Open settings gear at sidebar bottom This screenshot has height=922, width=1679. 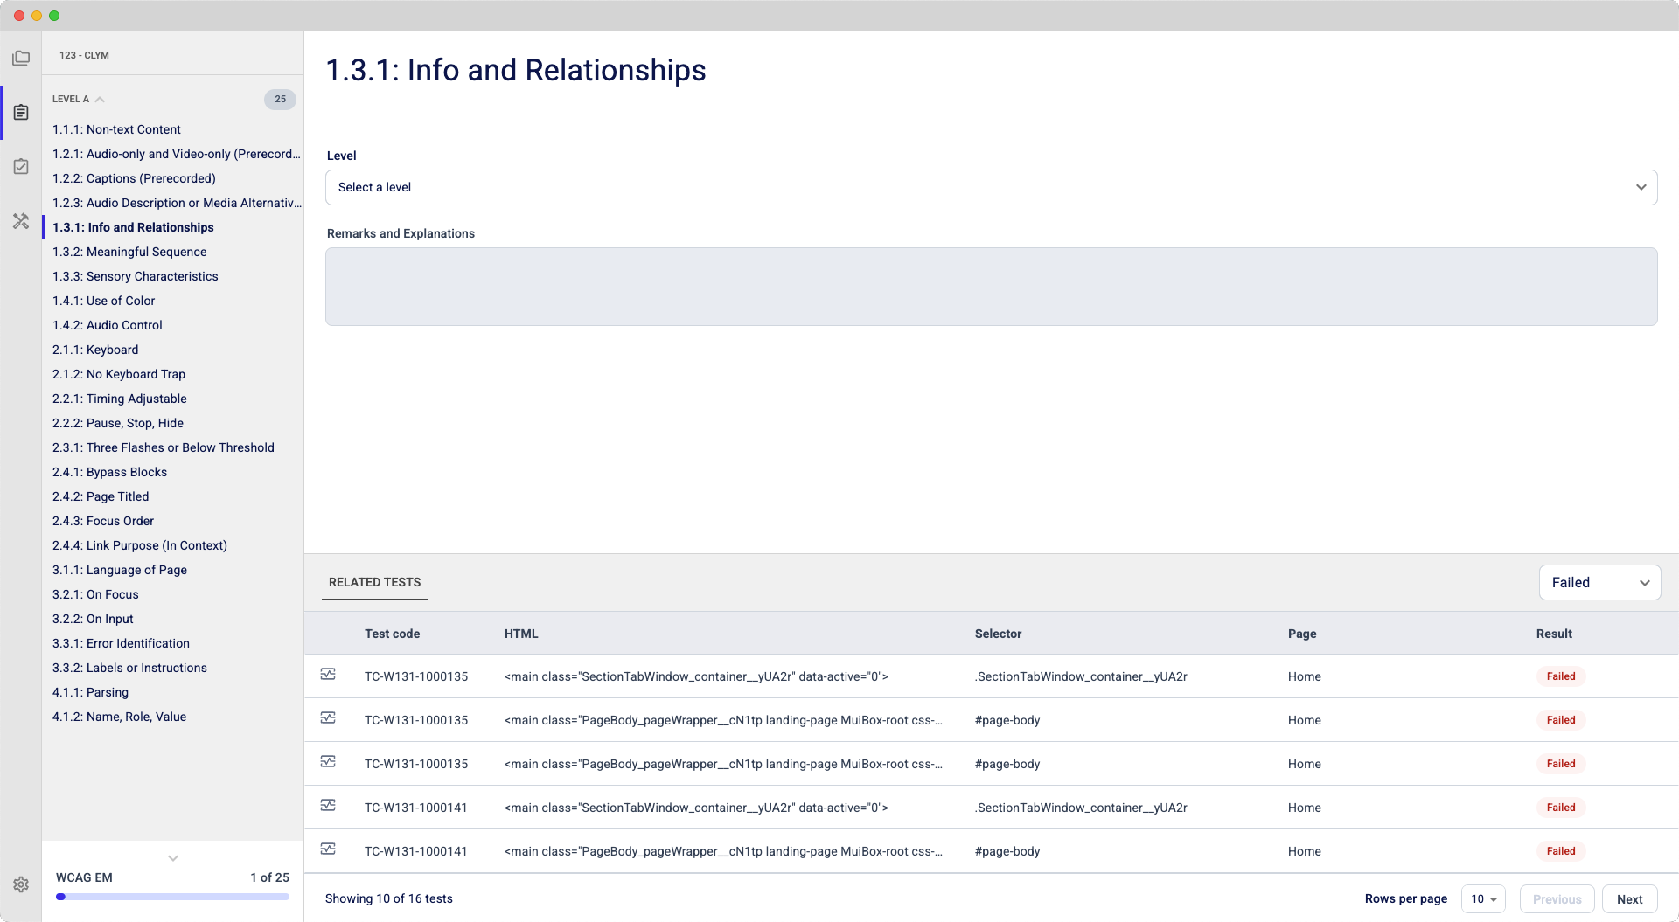pyautogui.click(x=21, y=884)
